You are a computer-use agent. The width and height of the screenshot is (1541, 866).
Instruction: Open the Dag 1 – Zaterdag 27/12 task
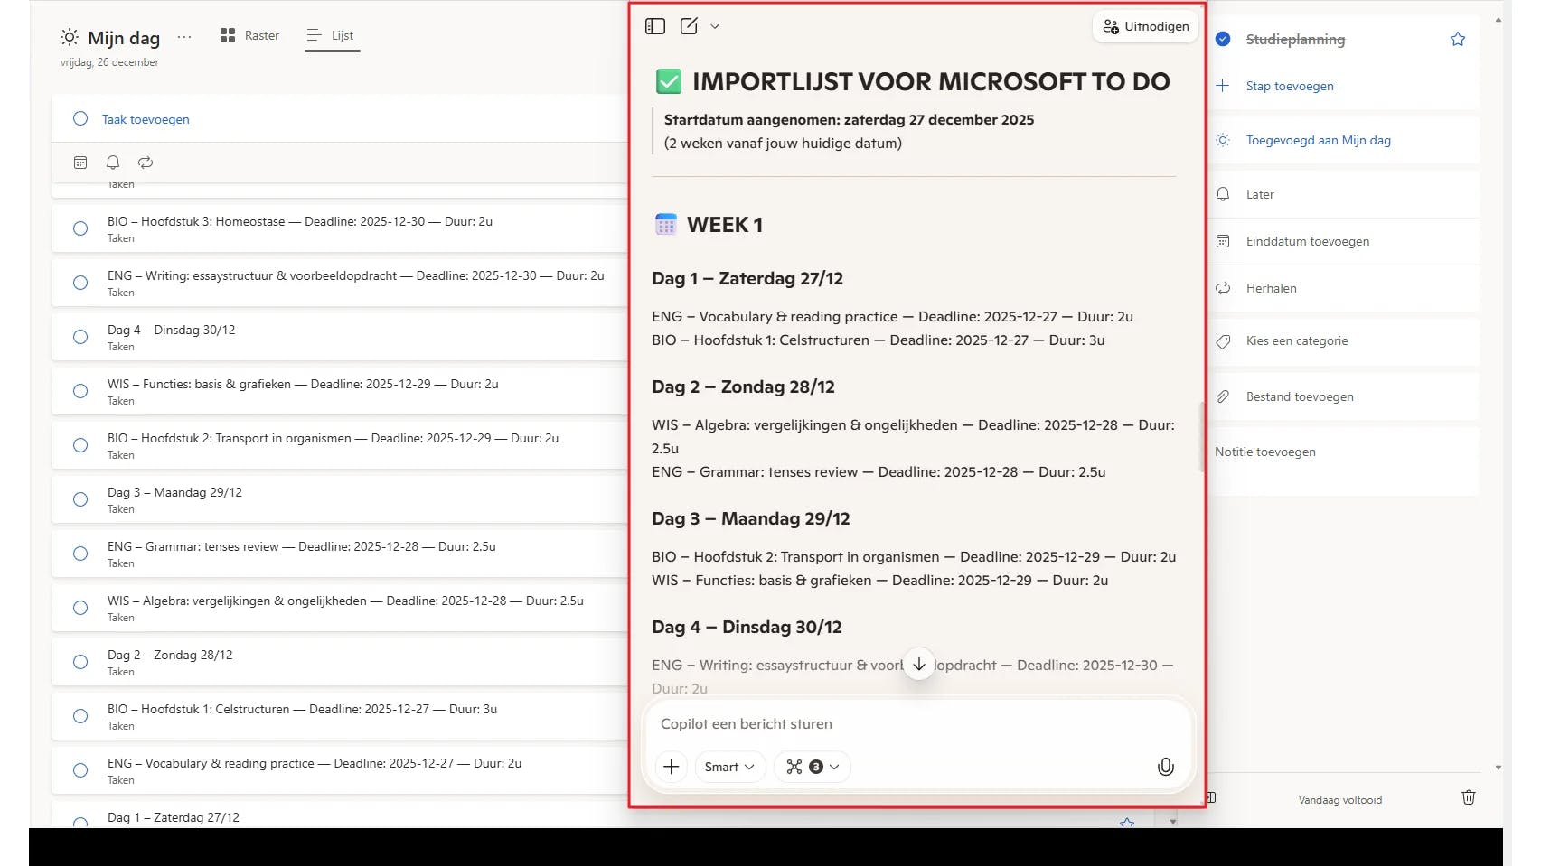point(339,815)
